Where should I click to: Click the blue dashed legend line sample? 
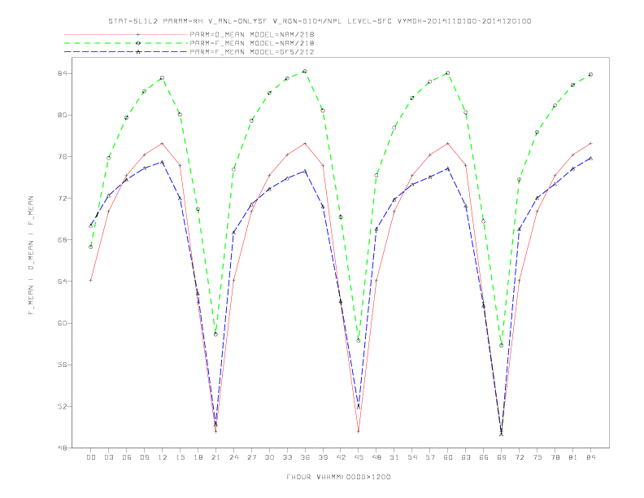coord(126,52)
